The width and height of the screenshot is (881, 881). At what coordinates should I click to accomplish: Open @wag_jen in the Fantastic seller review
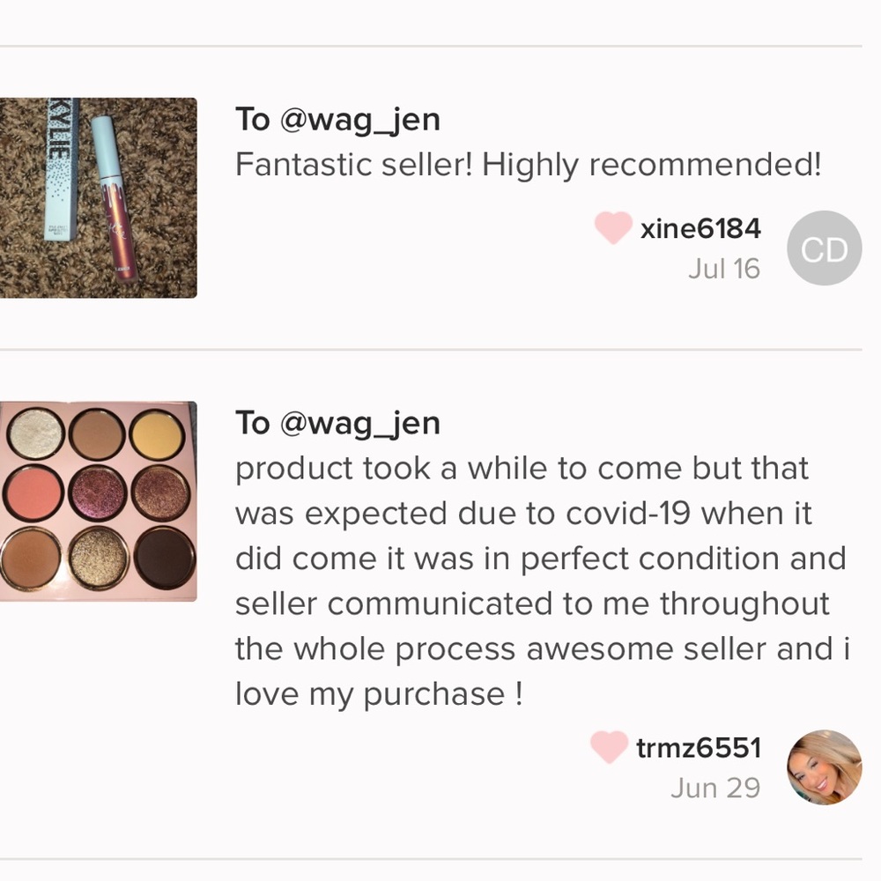(360, 120)
